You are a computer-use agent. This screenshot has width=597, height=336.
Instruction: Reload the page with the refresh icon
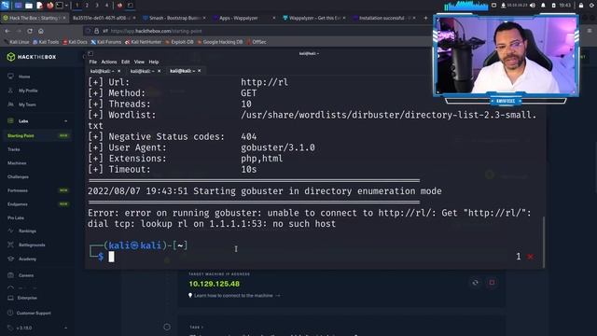[30, 31]
